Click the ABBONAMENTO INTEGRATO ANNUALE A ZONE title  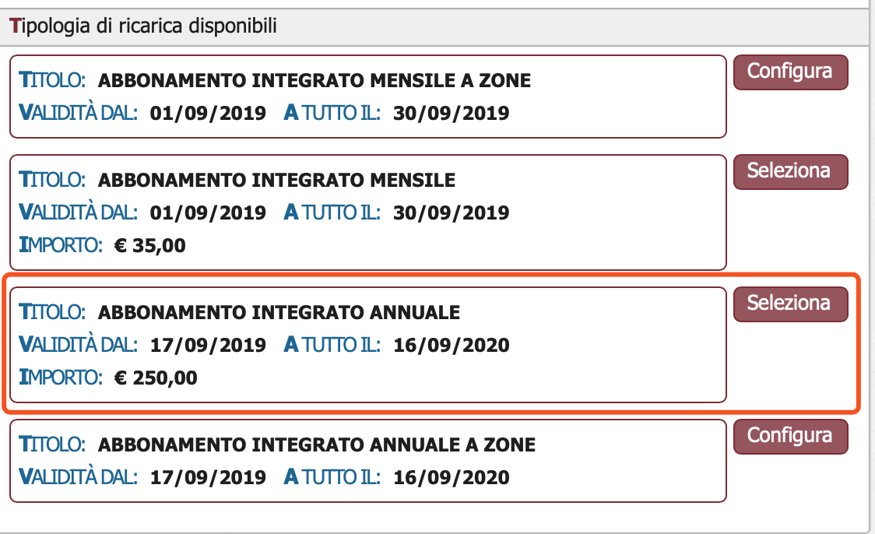pos(316,444)
